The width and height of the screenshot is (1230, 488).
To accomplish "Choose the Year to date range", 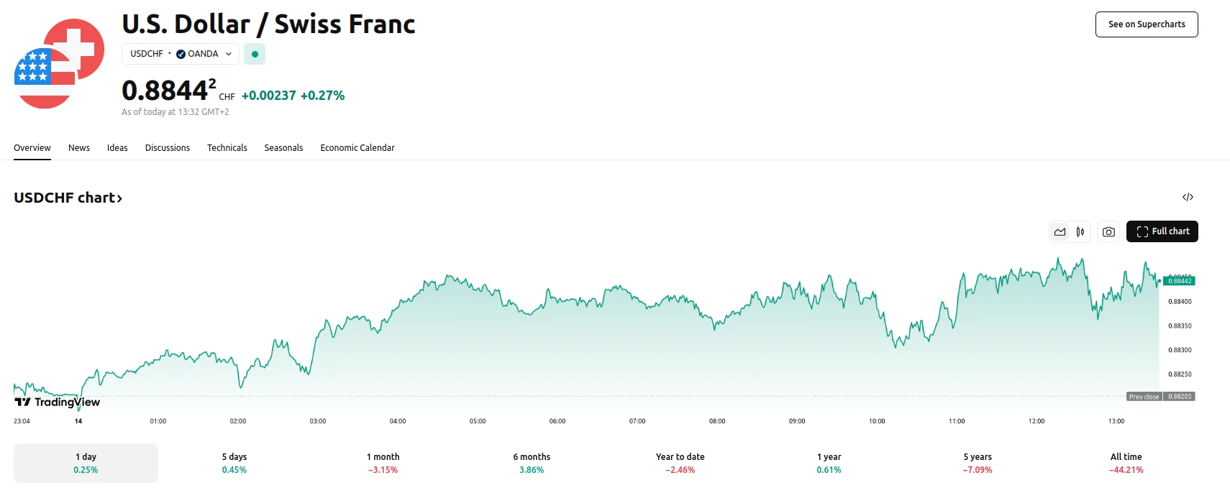I will point(680,463).
